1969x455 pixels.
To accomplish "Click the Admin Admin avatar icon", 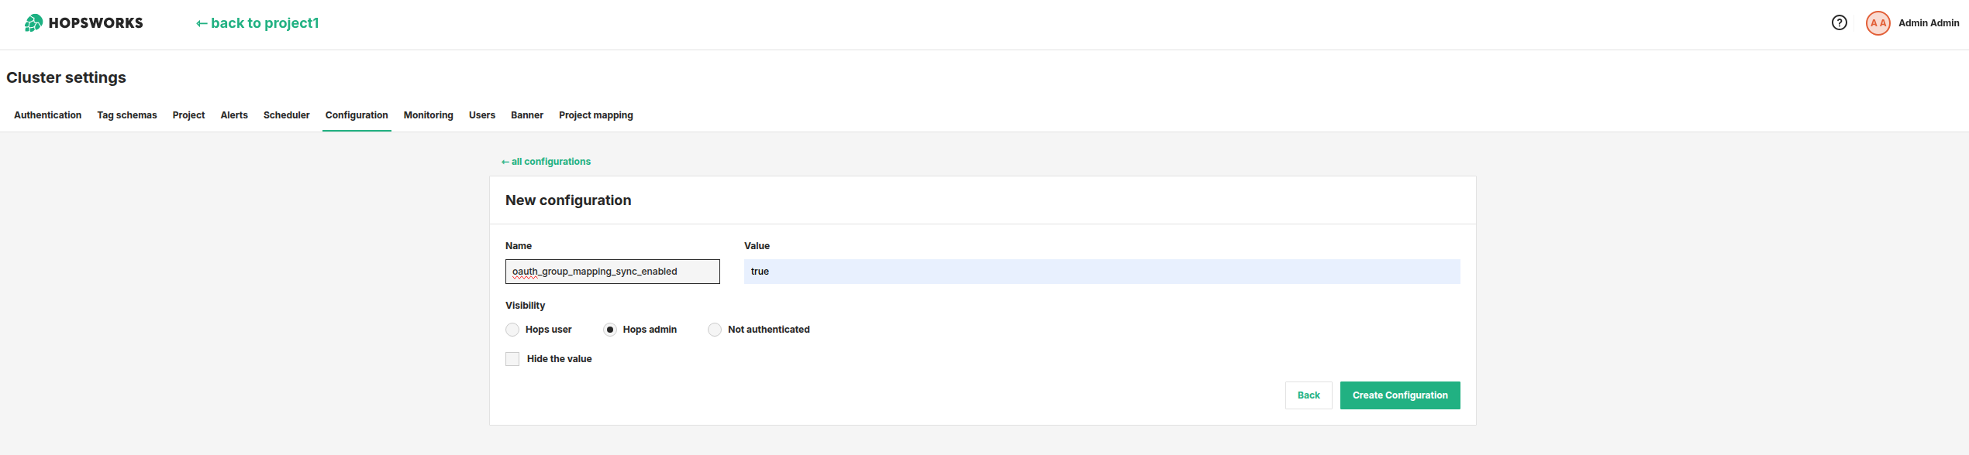I will click(1878, 23).
